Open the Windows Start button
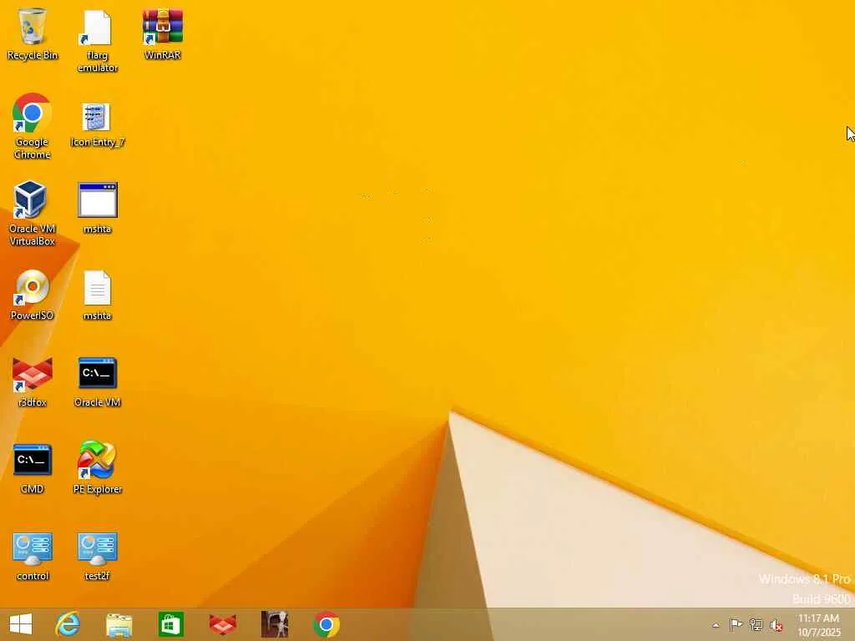The image size is (855, 641). [21, 624]
